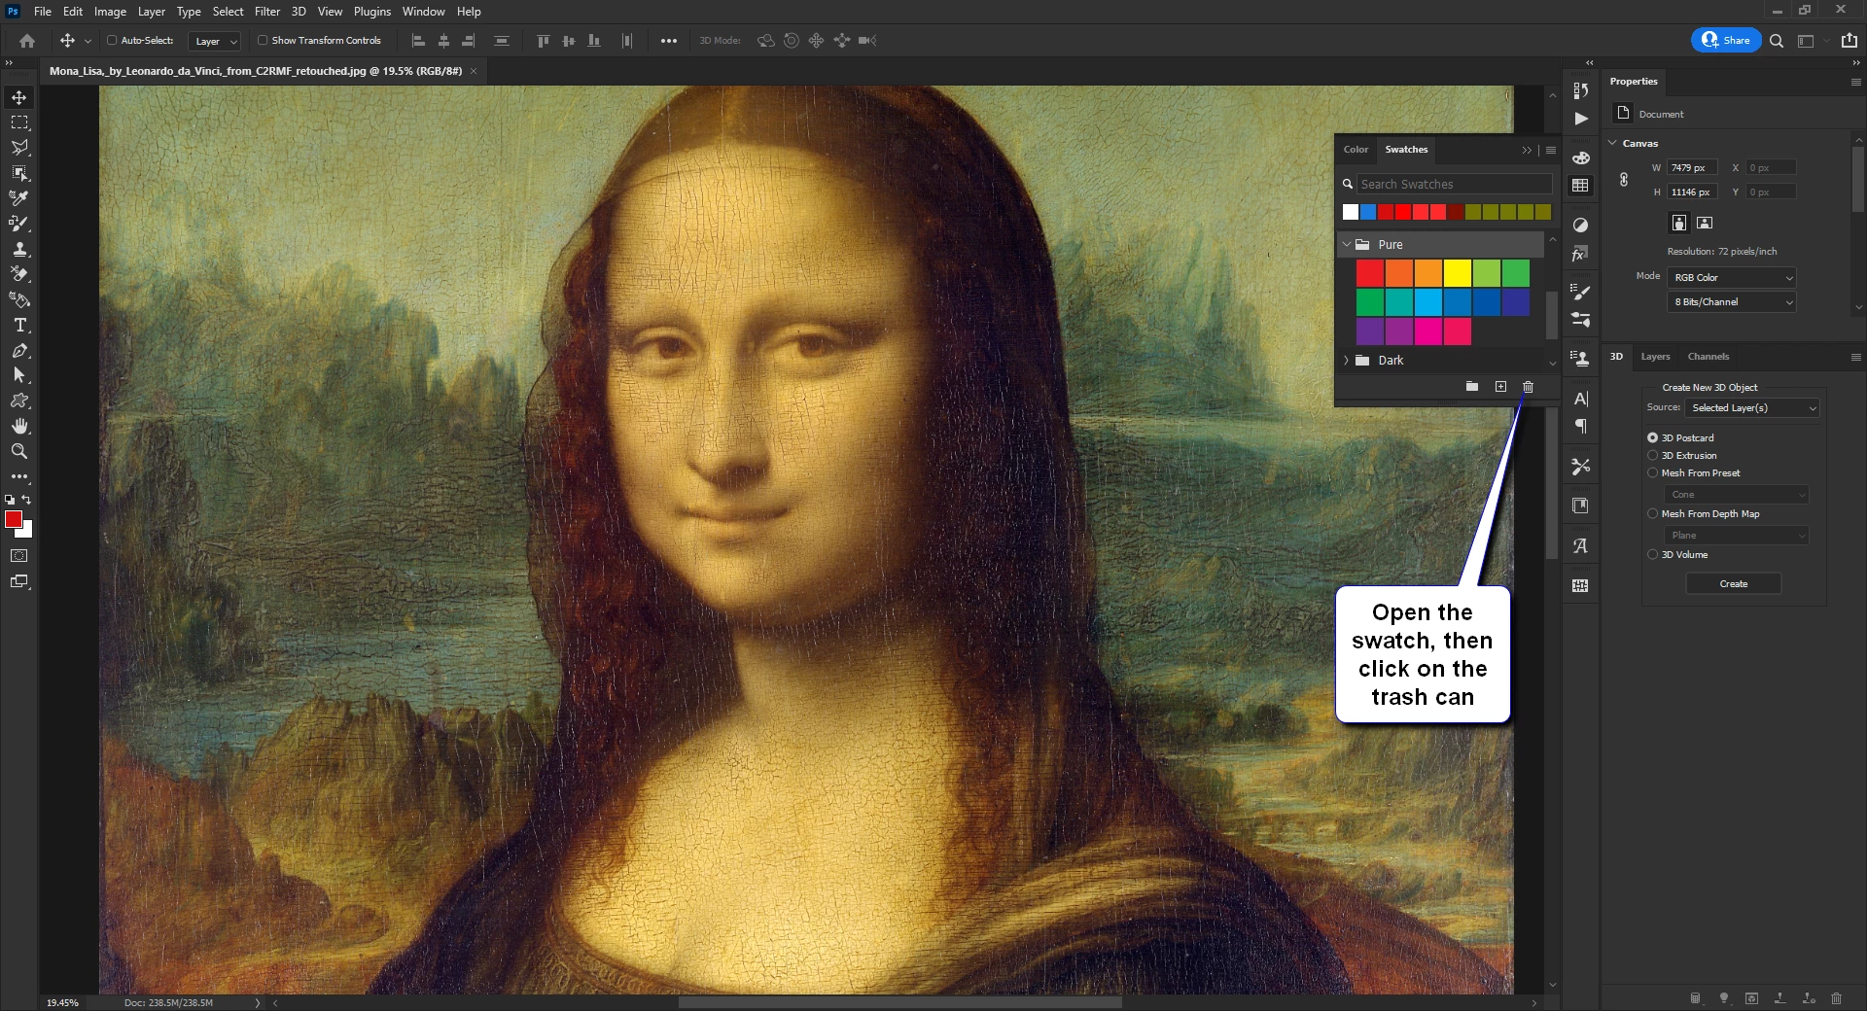Image resolution: width=1867 pixels, height=1011 pixels.
Task: Open the Actions play panel icon
Action: tap(1581, 119)
